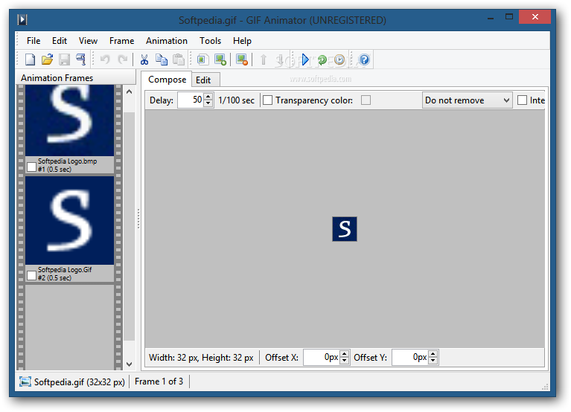Minimize the GIF Animator window

click(491, 16)
